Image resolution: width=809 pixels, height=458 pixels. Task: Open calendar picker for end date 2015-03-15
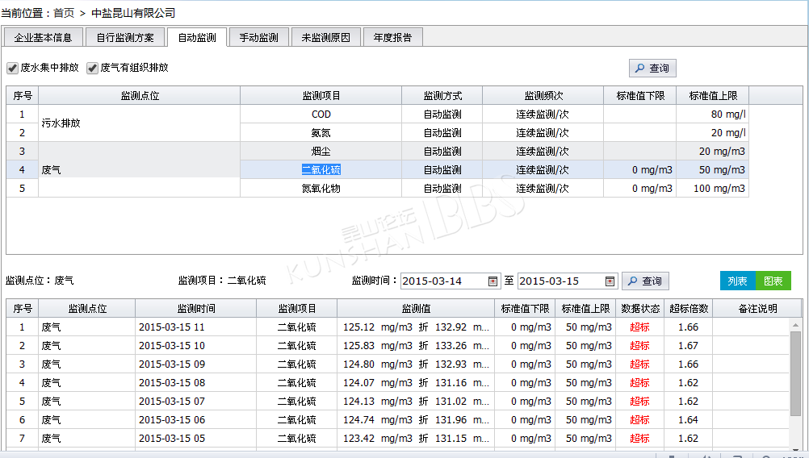tap(610, 281)
